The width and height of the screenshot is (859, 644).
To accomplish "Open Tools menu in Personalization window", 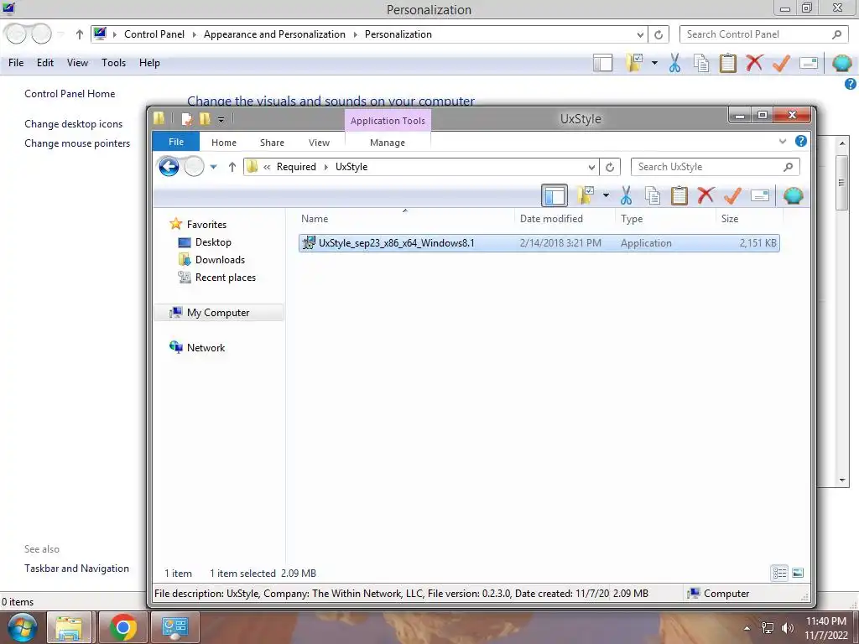I will click(x=113, y=63).
